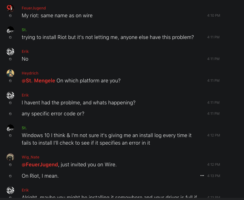Image resolution: width=244 pixels, height=200 pixels.
Task: Click St.'s avatar beside the Riot install question
Action: coord(10,30)
